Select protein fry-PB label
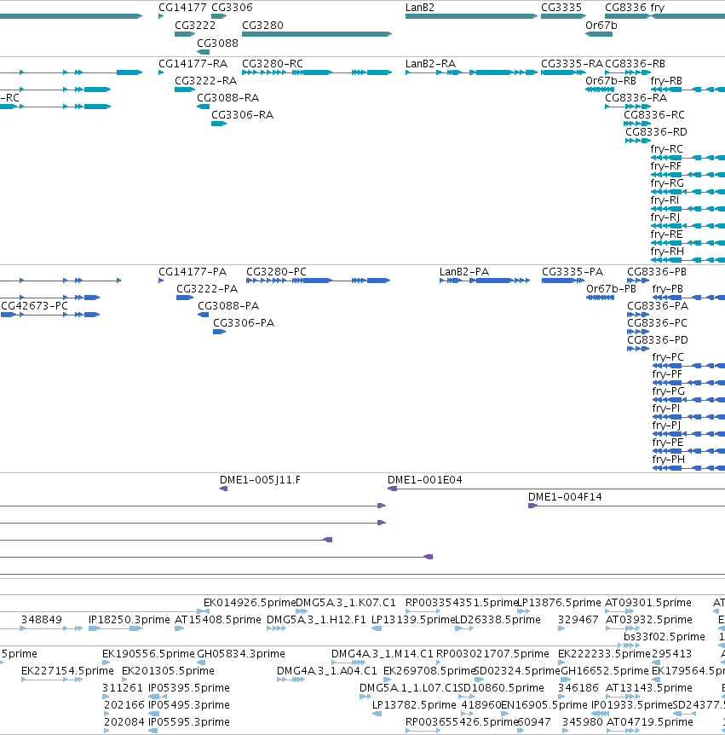Image resolution: width=725 pixels, height=735 pixels. tap(668, 289)
